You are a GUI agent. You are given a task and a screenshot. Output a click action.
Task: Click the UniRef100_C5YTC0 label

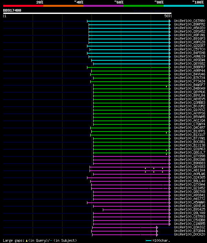click(190, 49)
